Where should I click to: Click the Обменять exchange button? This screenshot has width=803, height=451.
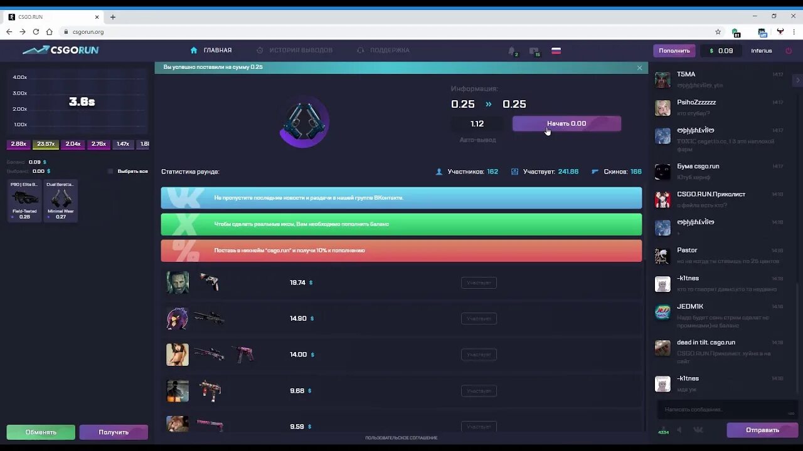[x=41, y=432]
